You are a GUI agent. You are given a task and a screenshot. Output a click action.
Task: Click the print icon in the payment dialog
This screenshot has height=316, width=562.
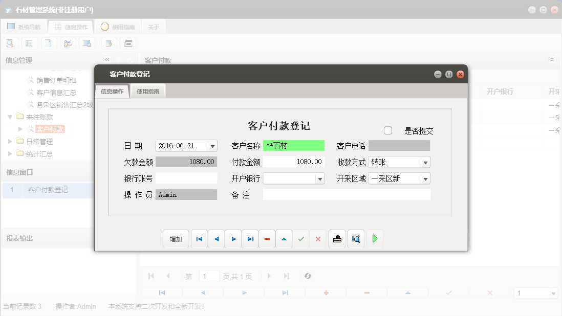point(337,238)
